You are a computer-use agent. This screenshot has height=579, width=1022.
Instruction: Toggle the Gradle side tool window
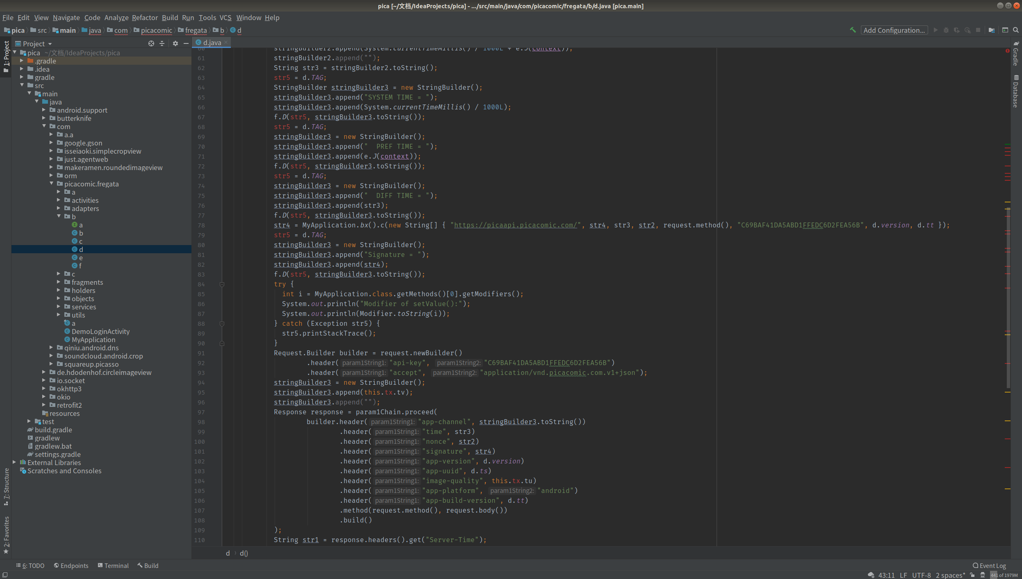point(1015,54)
